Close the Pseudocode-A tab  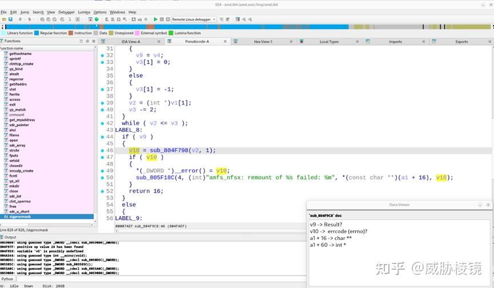pyautogui.click(x=225, y=41)
